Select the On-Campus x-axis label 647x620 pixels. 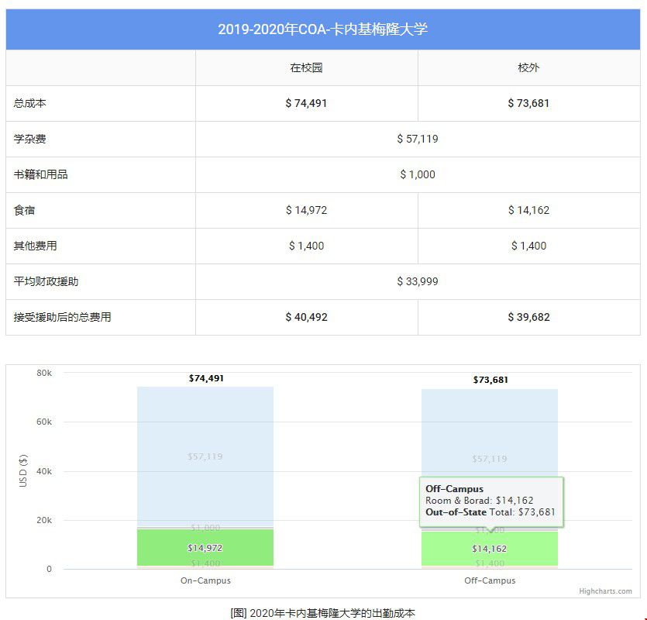[205, 580]
